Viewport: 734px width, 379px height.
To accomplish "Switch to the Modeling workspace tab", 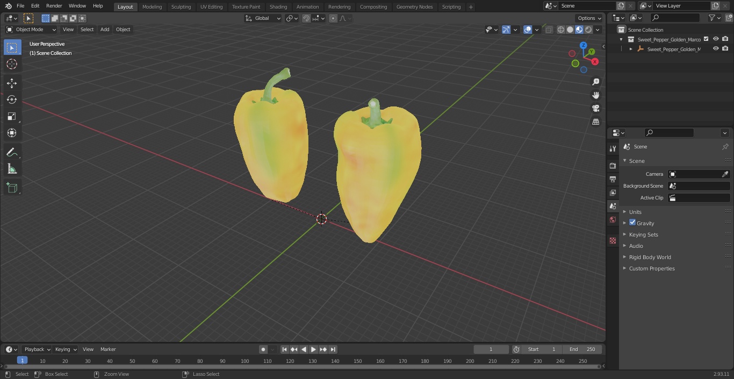I will [152, 7].
